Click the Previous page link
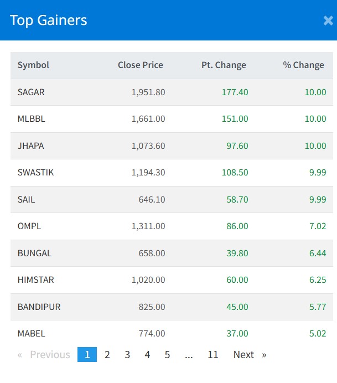The image size is (337, 383). (x=44, y=355)
